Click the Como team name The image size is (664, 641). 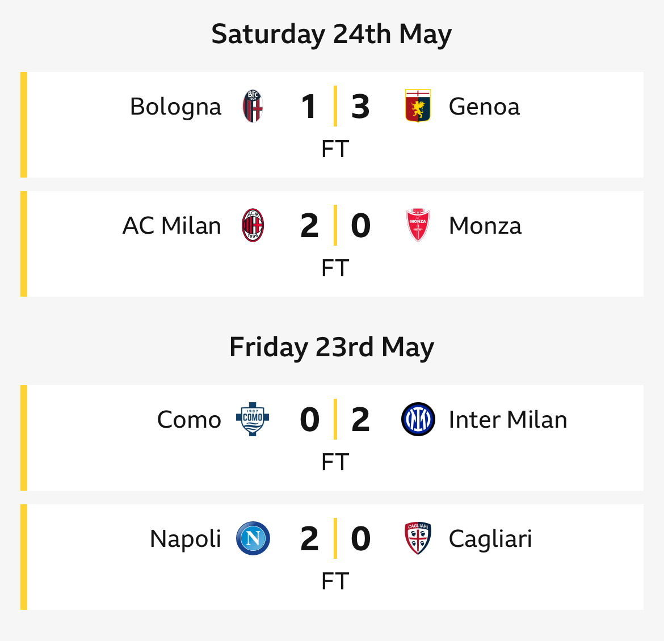point(189,420)
